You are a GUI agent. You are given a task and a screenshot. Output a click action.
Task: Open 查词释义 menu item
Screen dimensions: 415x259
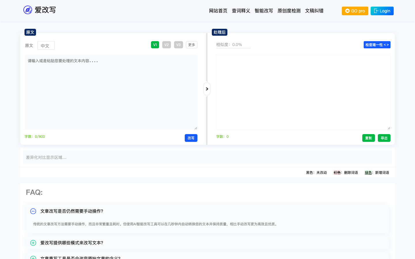[241, 11]
